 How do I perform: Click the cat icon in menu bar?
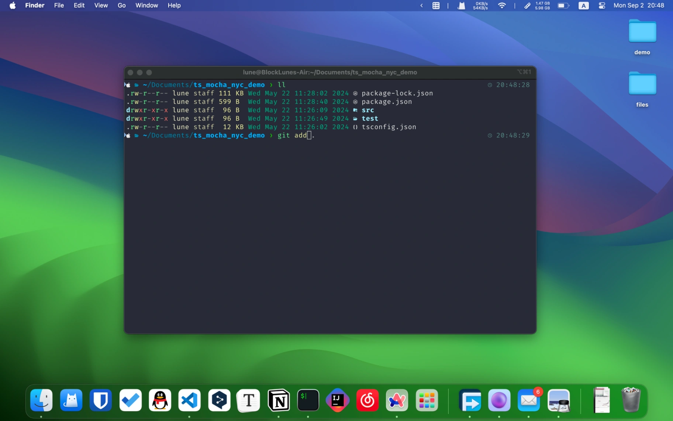[461, 6]
